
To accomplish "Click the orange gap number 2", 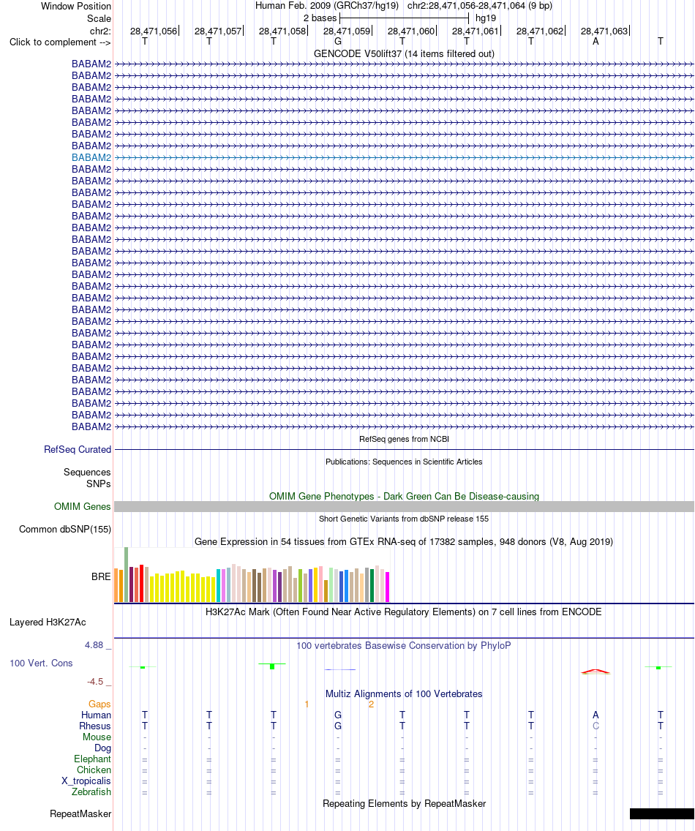I will (x=371, y=704).
